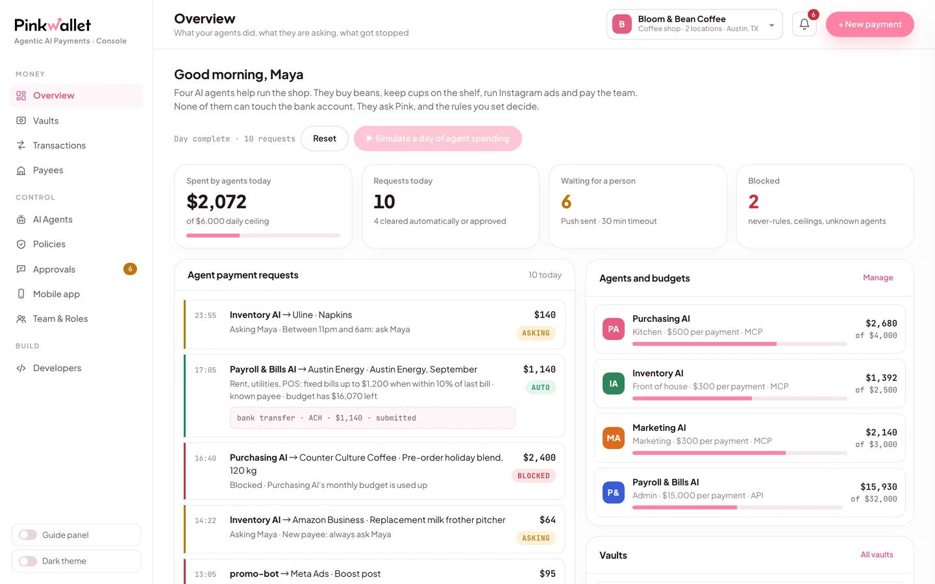935x584 pixels.
Task: Reset the simulated day
Action: (x=325, y=138)
